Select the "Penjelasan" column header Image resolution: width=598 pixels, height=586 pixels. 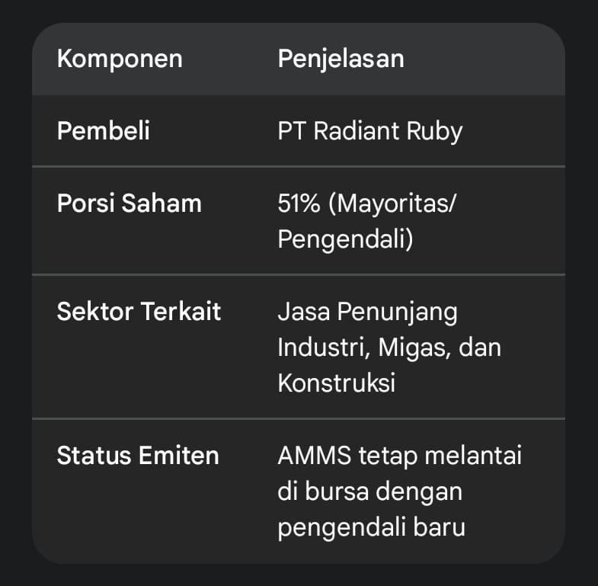tap(341, 59)
